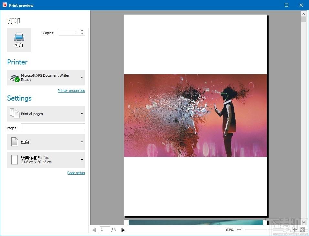Go to the next preview page
Viewport: 309px width, 236px height.
(123, 230)
